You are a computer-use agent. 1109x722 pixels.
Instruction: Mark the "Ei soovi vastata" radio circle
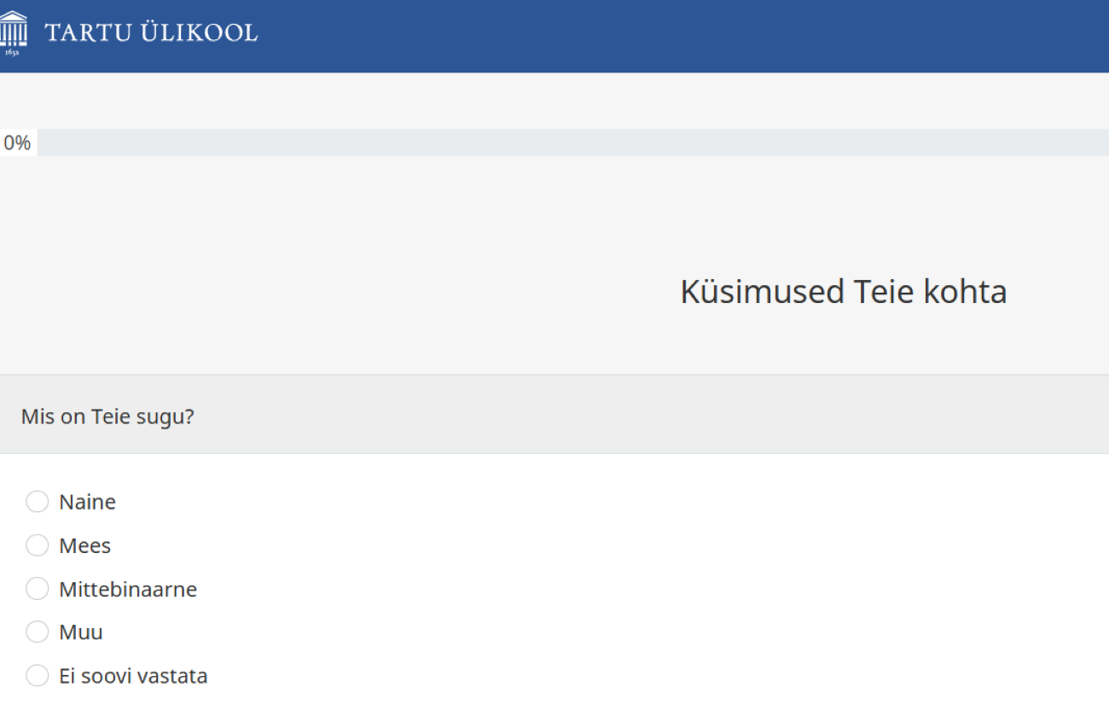coord(38,676)
